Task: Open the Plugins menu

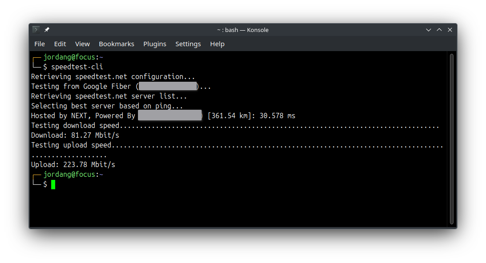Action: [155, 44]
